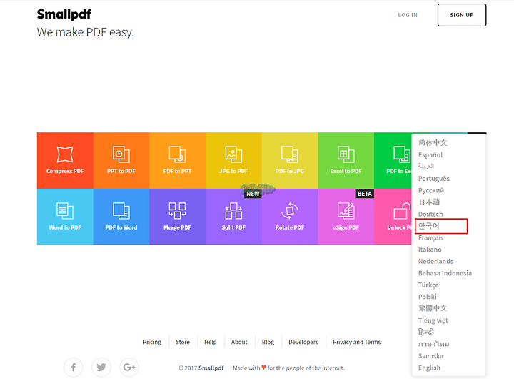514x379 pixels.
Task: Visit Smallpdf's Facebook page icon
Action: pyautogui.click(x=73, y=367)
